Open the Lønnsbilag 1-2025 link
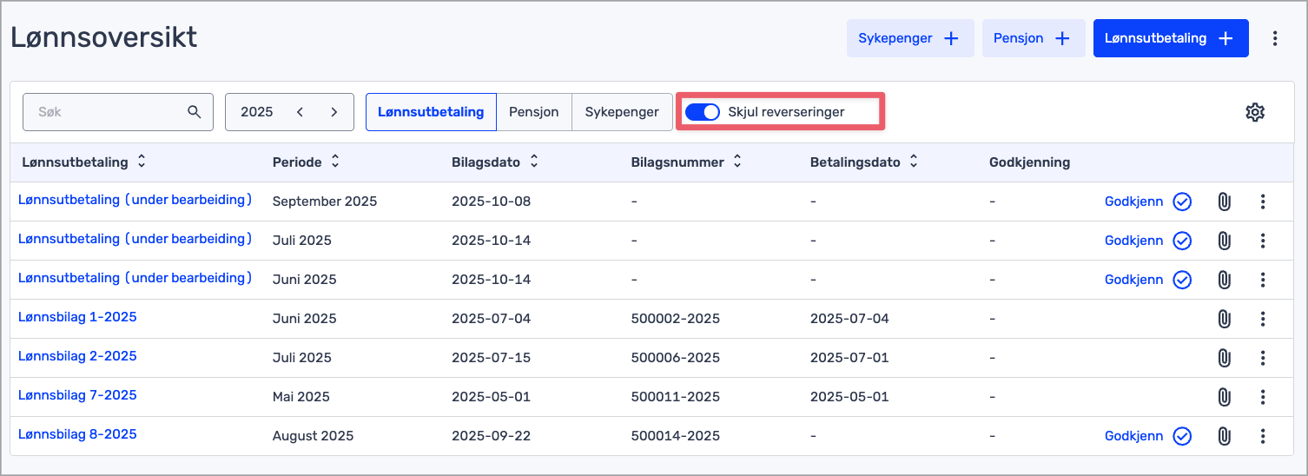The image size is (1308, 476). (x=77, y=317)
